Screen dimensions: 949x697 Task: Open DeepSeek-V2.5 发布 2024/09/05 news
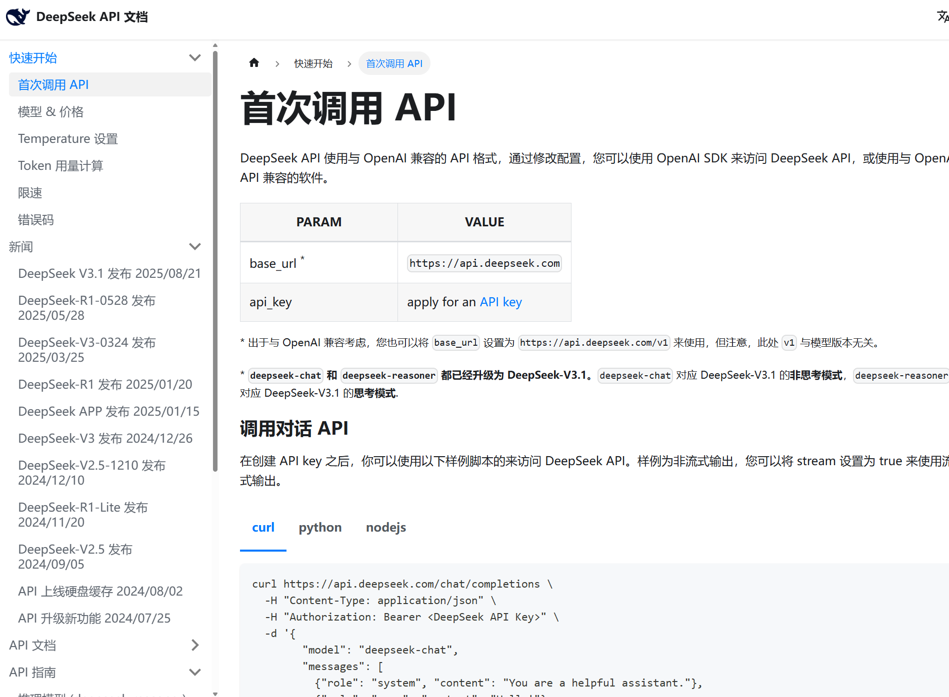(x=110, y=557)
